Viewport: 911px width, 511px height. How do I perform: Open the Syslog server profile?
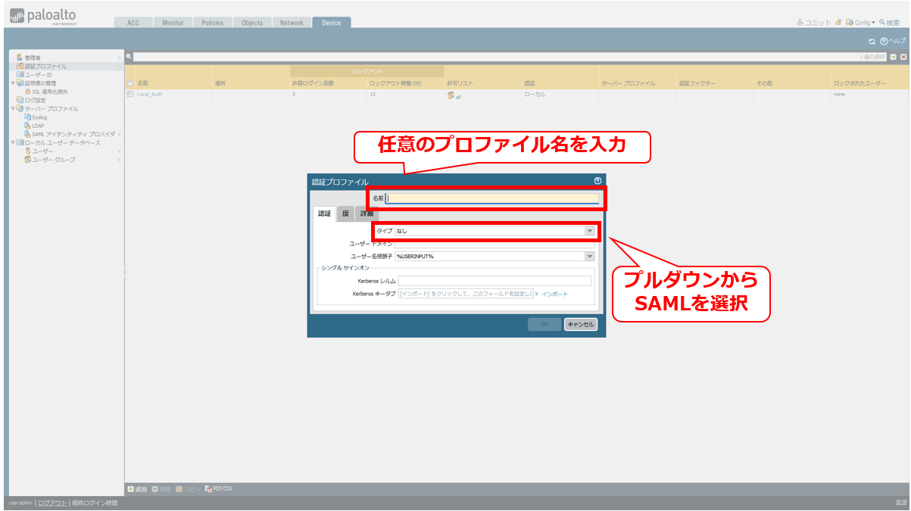click(39, 117)
